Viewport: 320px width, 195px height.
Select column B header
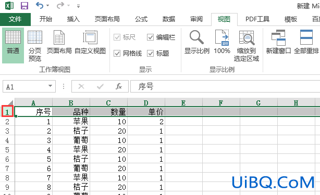coord(71,103)
